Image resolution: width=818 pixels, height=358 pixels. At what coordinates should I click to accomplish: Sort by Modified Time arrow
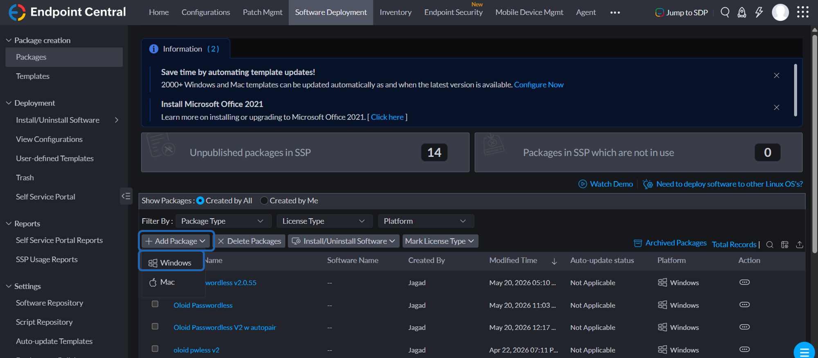[x=554, y=261]
